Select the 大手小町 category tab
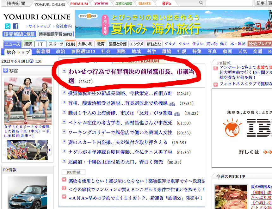272x209 pixels. click(85, 44)
